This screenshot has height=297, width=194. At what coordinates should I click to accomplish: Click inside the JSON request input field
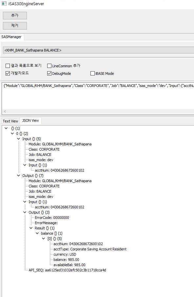click(x=98, y=96)
